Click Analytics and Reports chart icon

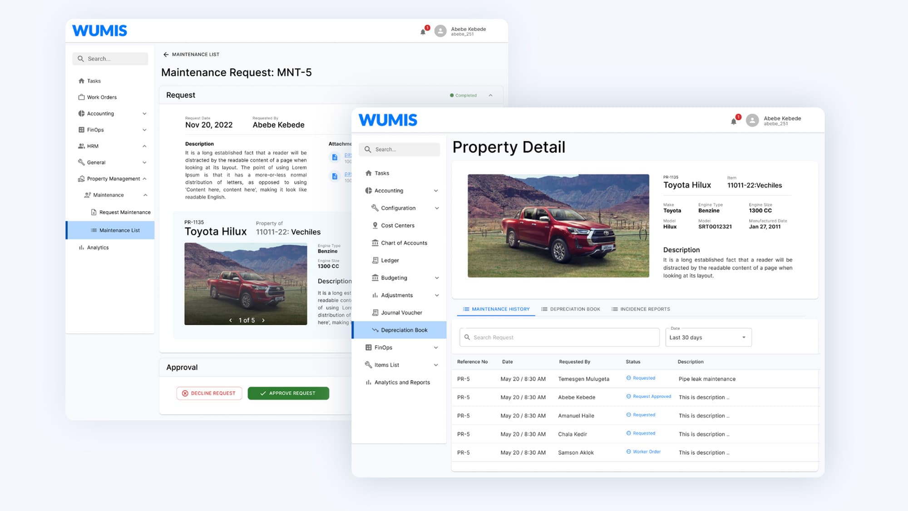pos(368,382)
